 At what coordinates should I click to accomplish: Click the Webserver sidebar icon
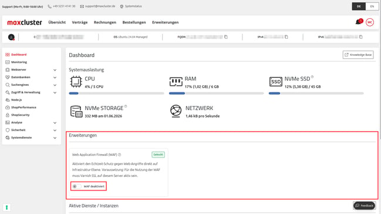8,69
